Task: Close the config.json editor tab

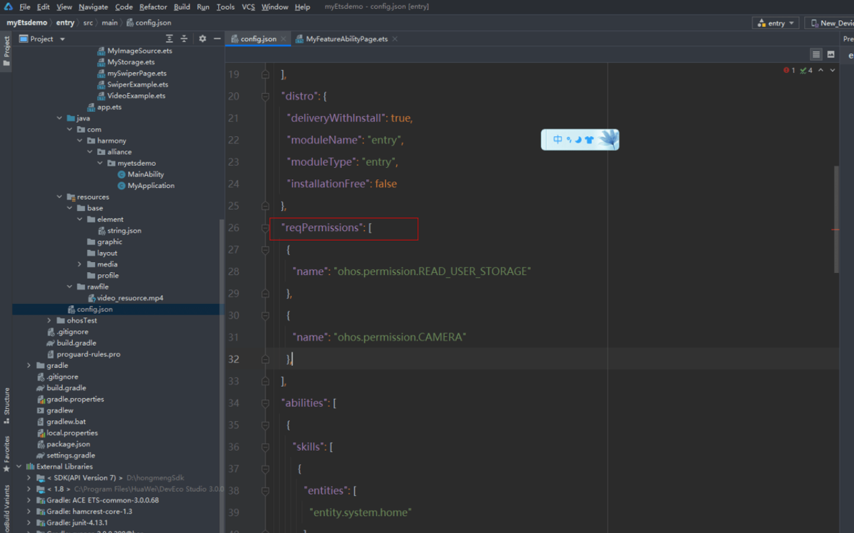Action: [284, 39]
